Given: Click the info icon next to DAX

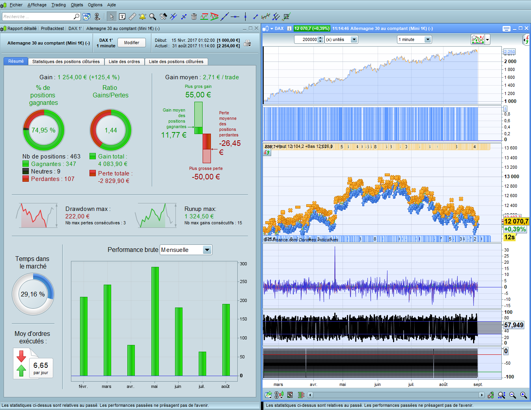Looking at the screenshot, I should pos(289,28).
